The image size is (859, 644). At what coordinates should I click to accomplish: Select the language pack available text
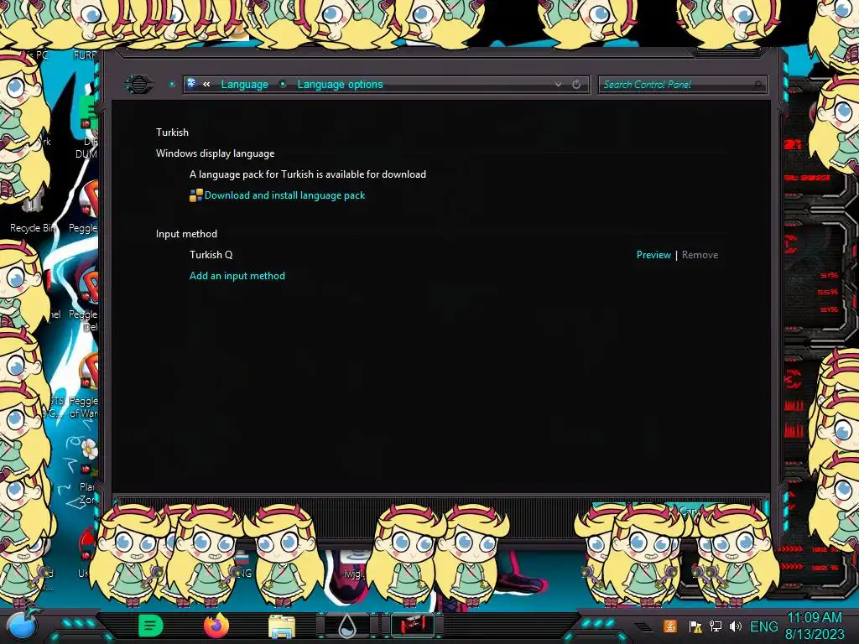tap(308, 174)
